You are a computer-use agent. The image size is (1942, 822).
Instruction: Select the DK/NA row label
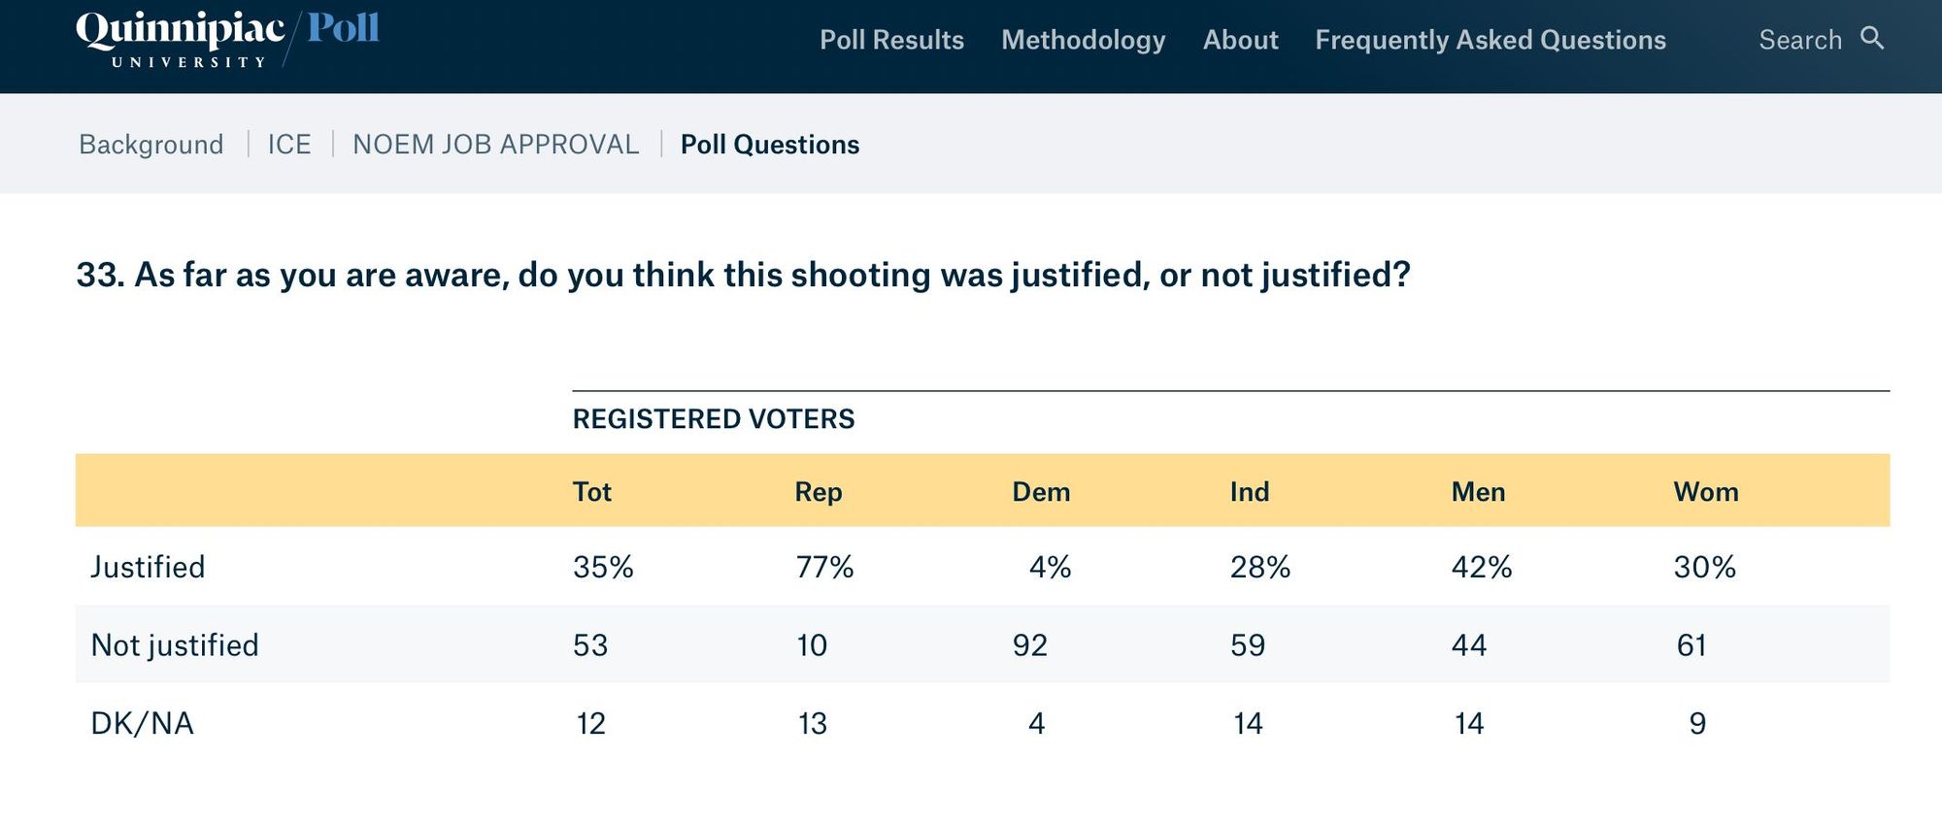(143, 724)
